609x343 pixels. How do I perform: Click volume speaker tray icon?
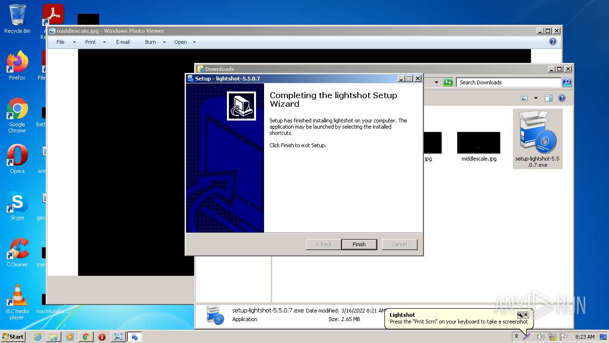click(540, 337)
